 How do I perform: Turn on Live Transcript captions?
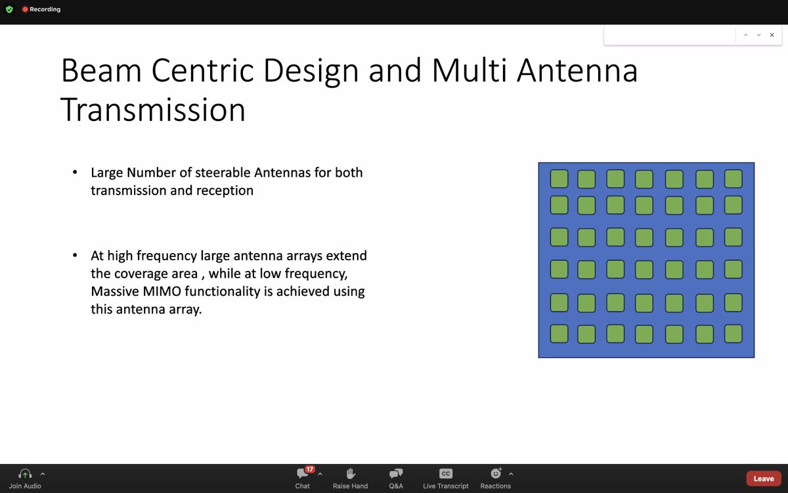point(446,478)
